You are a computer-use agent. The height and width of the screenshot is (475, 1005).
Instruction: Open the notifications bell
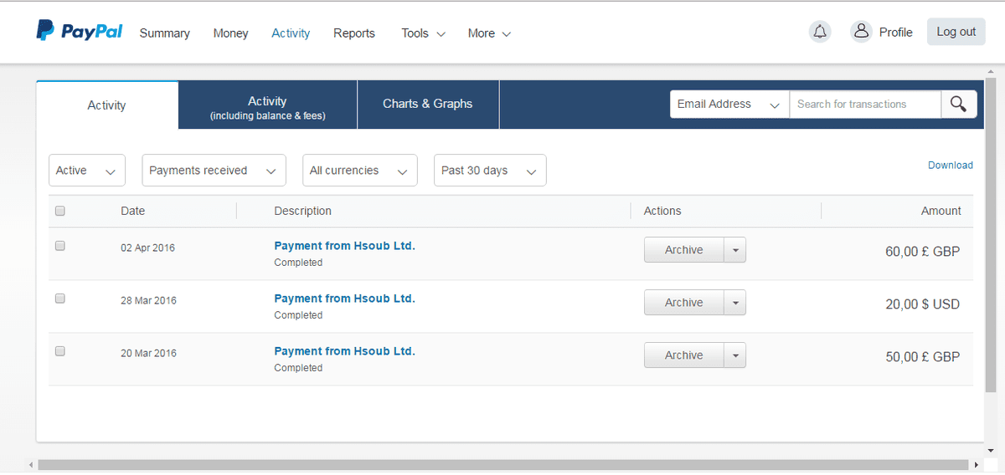point(820,32)
